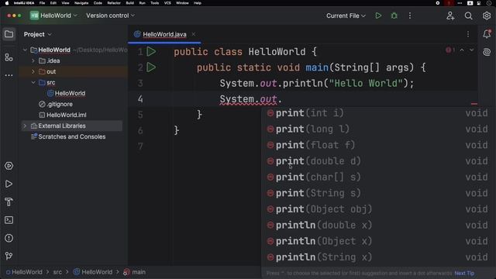Open the Current File run configuration dropdown

346,15
